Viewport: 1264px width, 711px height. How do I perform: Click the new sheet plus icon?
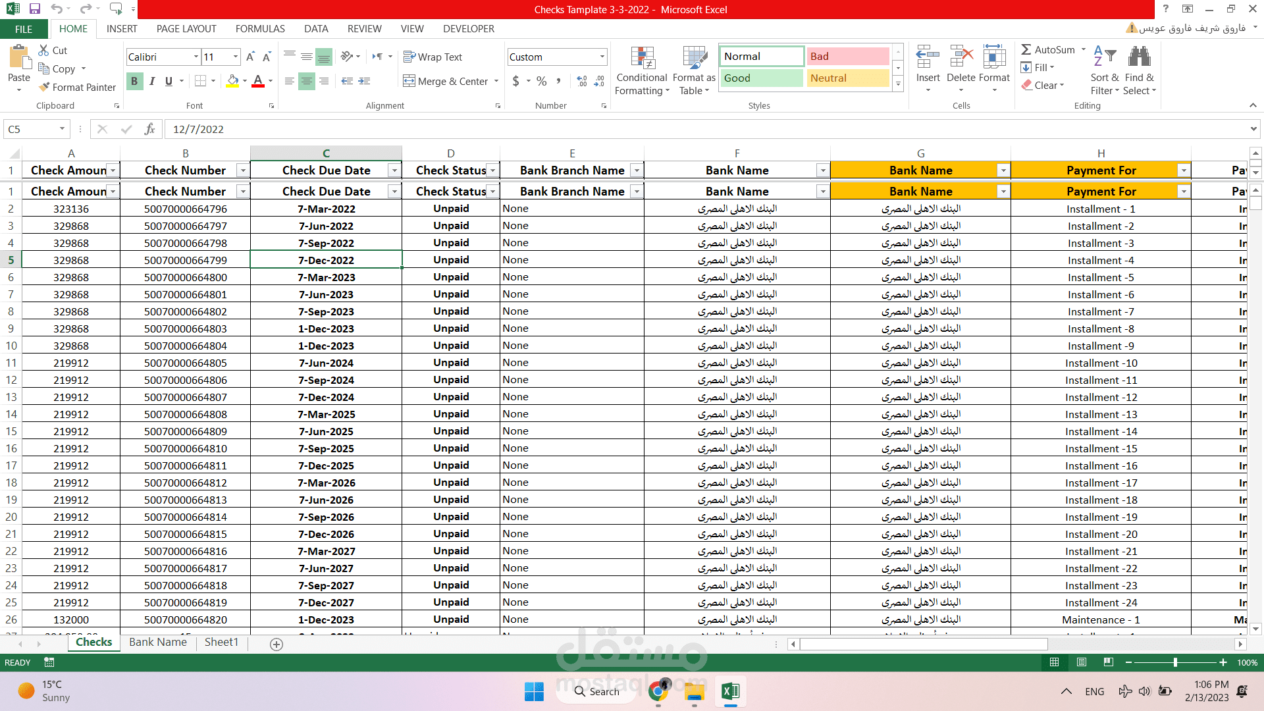[x=276, y=645]
